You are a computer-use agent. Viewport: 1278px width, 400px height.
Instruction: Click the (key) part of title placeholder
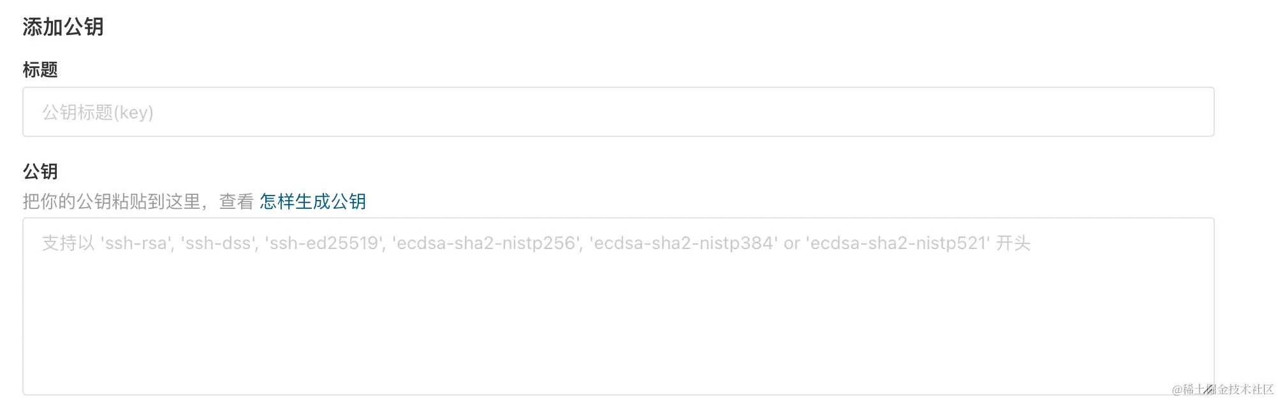[x=134, y=113]
